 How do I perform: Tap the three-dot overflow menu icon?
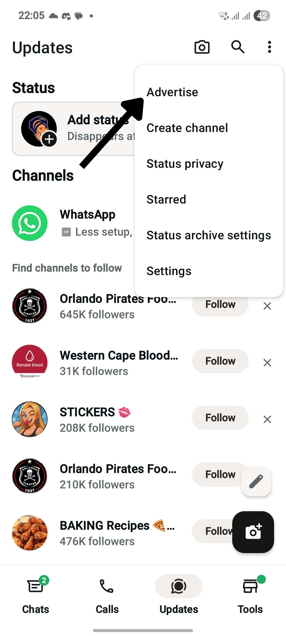click(x=269, y=47)
